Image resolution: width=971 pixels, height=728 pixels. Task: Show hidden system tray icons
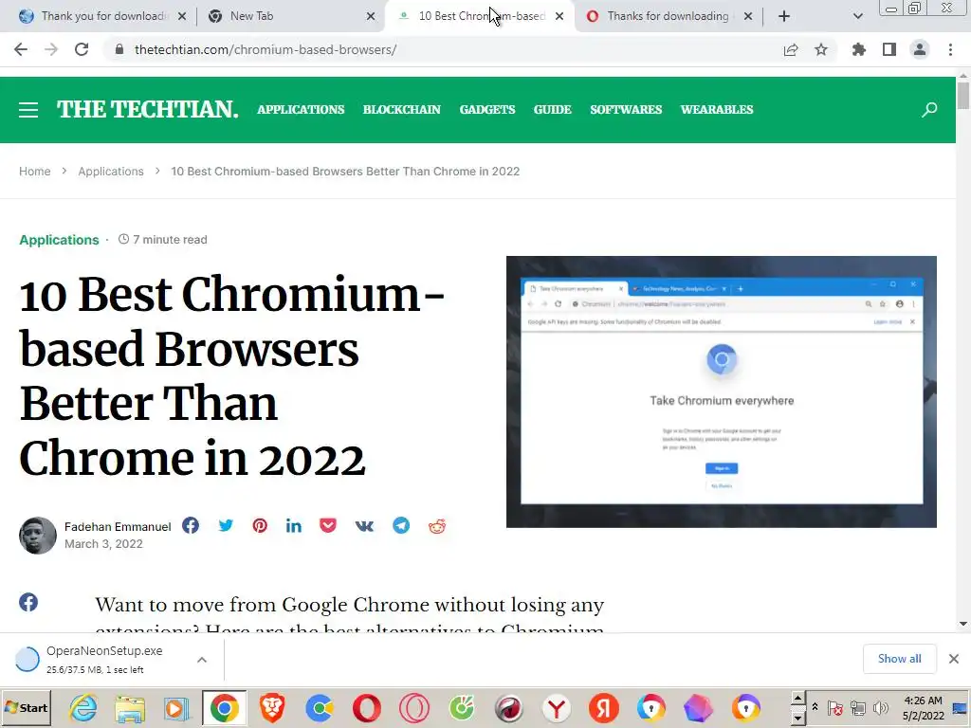tap(815, 706)
